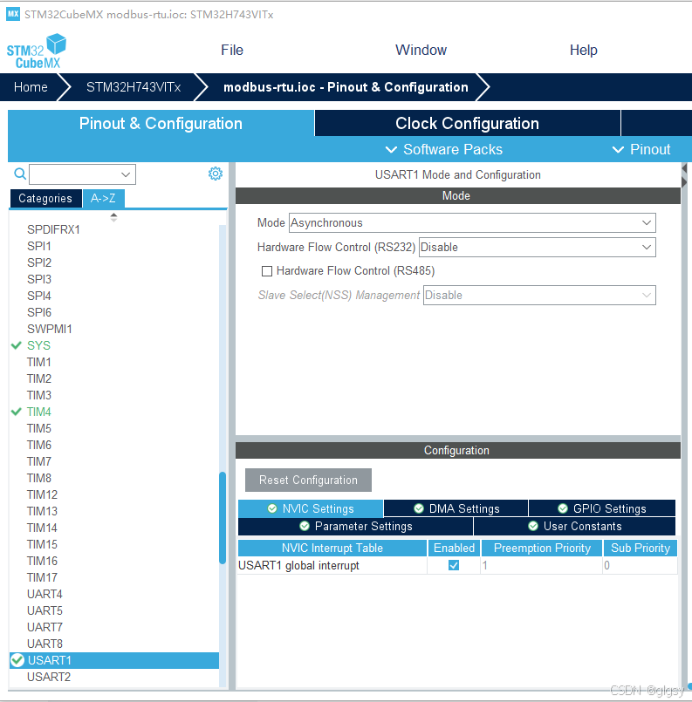The image size is (692, 702).
Task: Select the Categories tab
Action: [x=45, y=198]
